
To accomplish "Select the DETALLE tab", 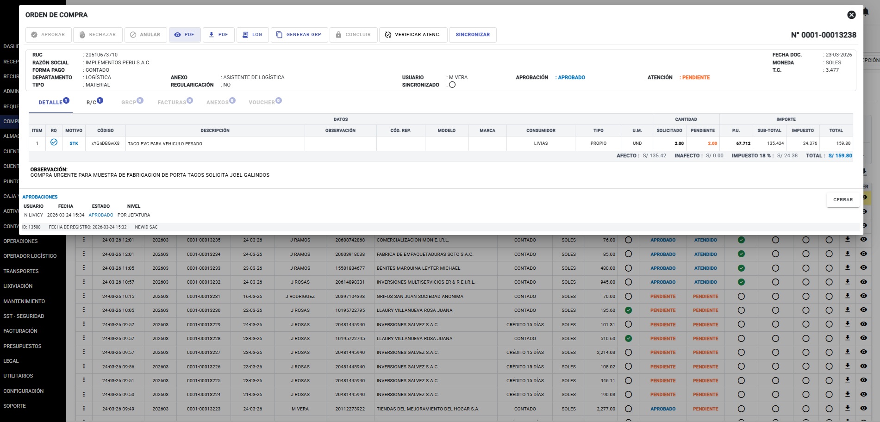I will (51, 102).
